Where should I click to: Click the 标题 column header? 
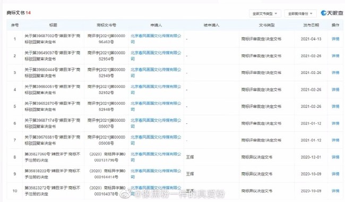pos(53,25)
